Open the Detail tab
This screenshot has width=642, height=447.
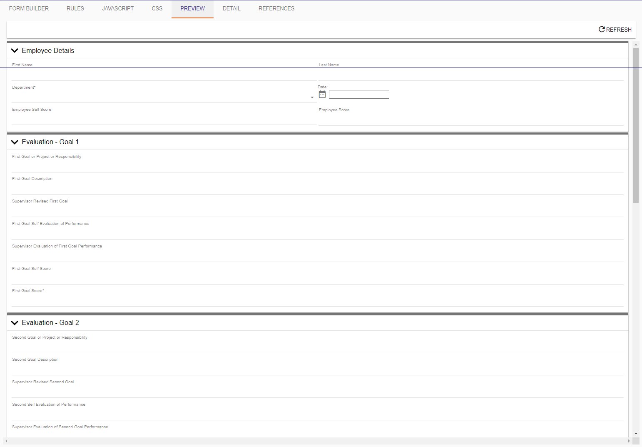[231, 8]
